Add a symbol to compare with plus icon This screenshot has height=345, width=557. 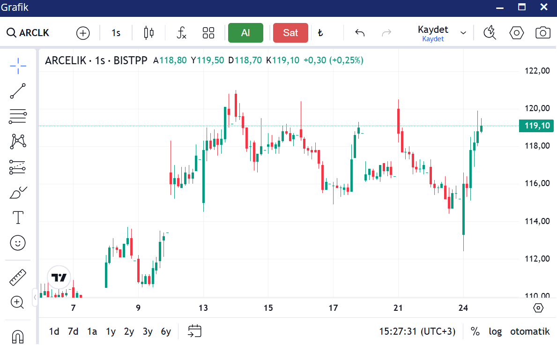pos(83,33)
